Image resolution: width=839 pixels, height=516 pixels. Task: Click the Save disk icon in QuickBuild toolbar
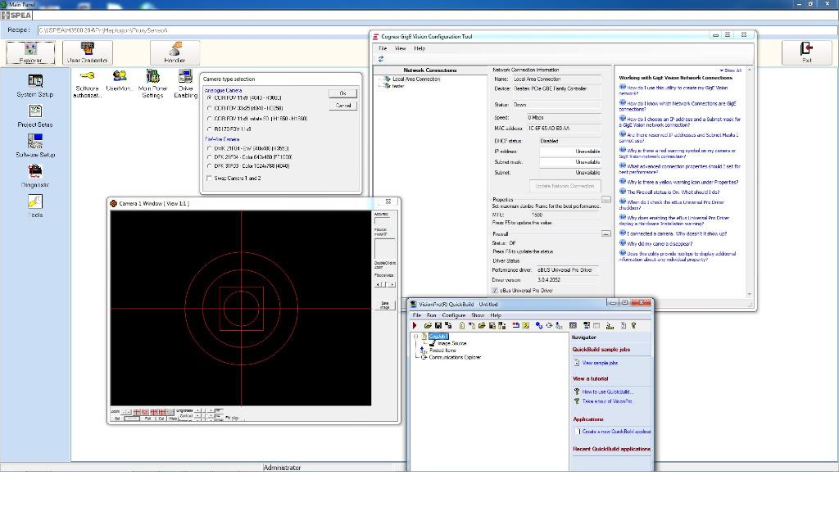[x=438, y=326]
